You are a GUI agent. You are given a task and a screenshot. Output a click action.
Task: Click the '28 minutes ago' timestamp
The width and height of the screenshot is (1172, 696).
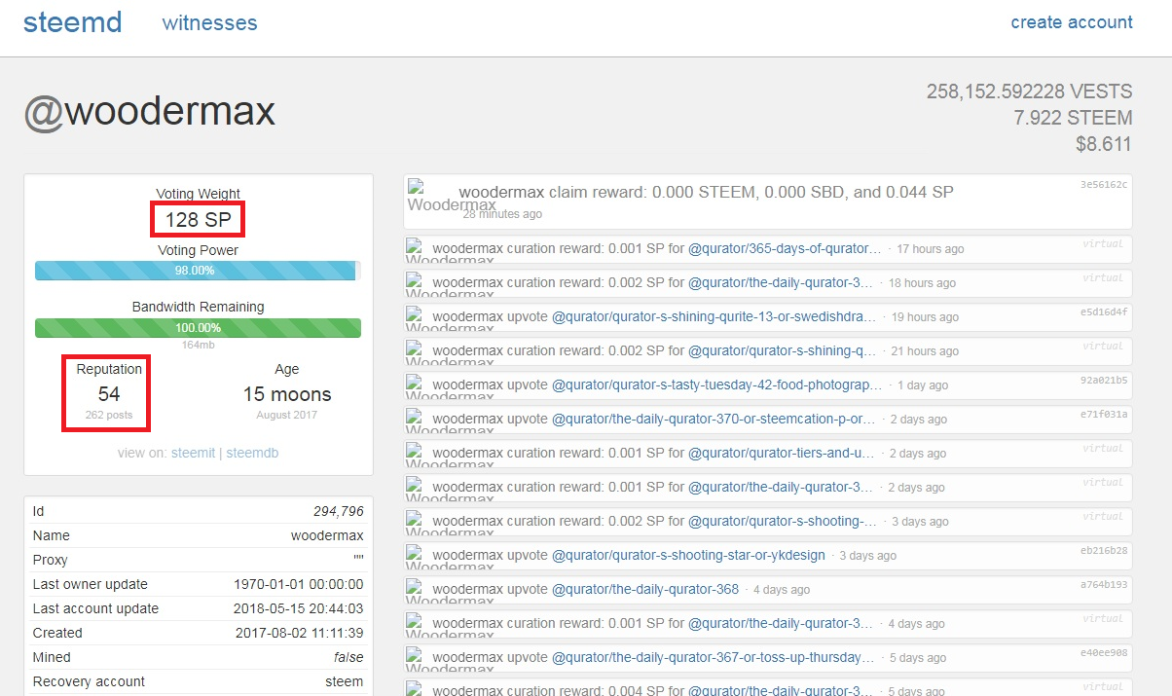point(502,214)
